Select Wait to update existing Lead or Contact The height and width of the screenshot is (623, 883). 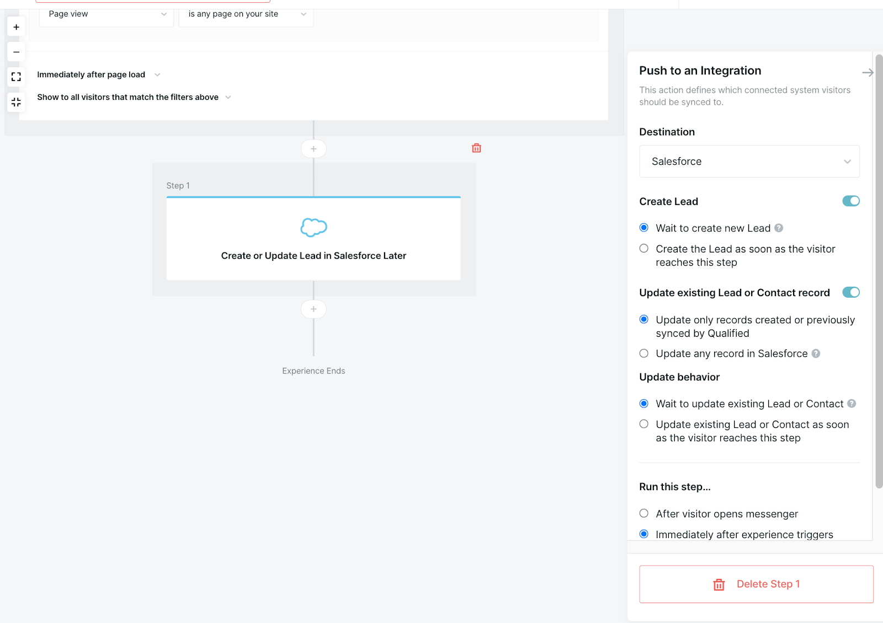point(644,404)
